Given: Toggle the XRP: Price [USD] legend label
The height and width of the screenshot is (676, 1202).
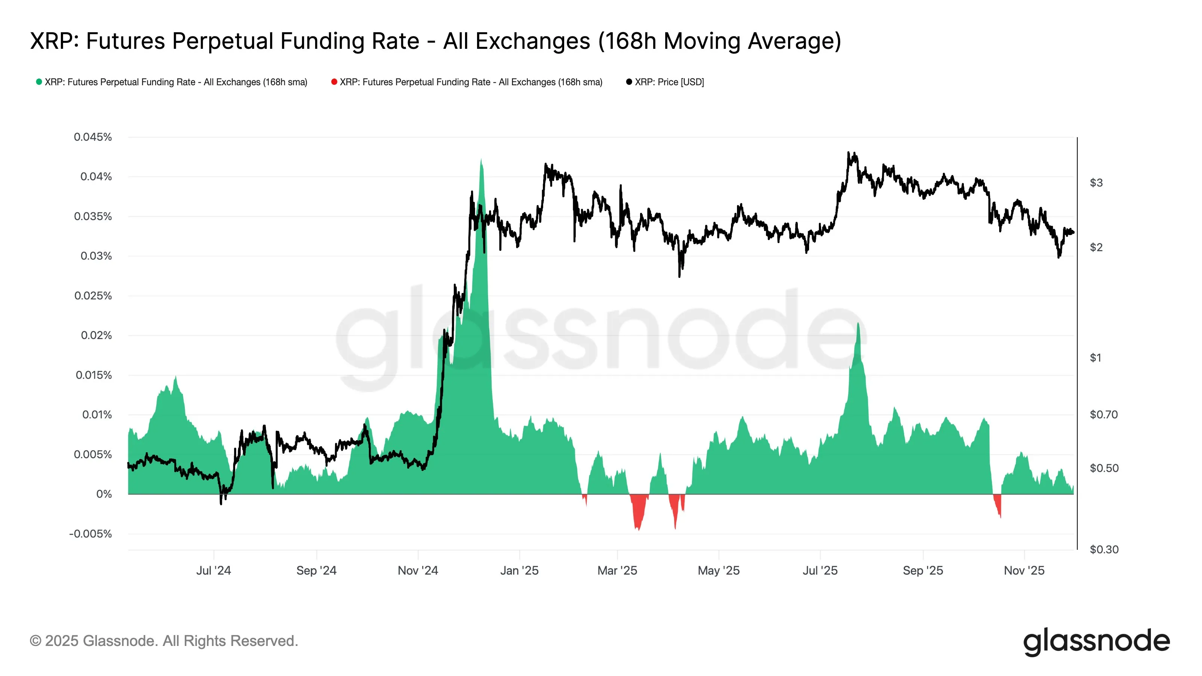Looking at the screenshot, I should 669,82.
